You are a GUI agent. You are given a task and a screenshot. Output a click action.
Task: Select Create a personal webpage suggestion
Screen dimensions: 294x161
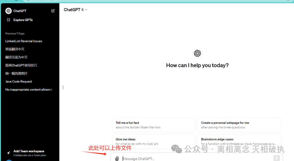click(x=239, y=125)
